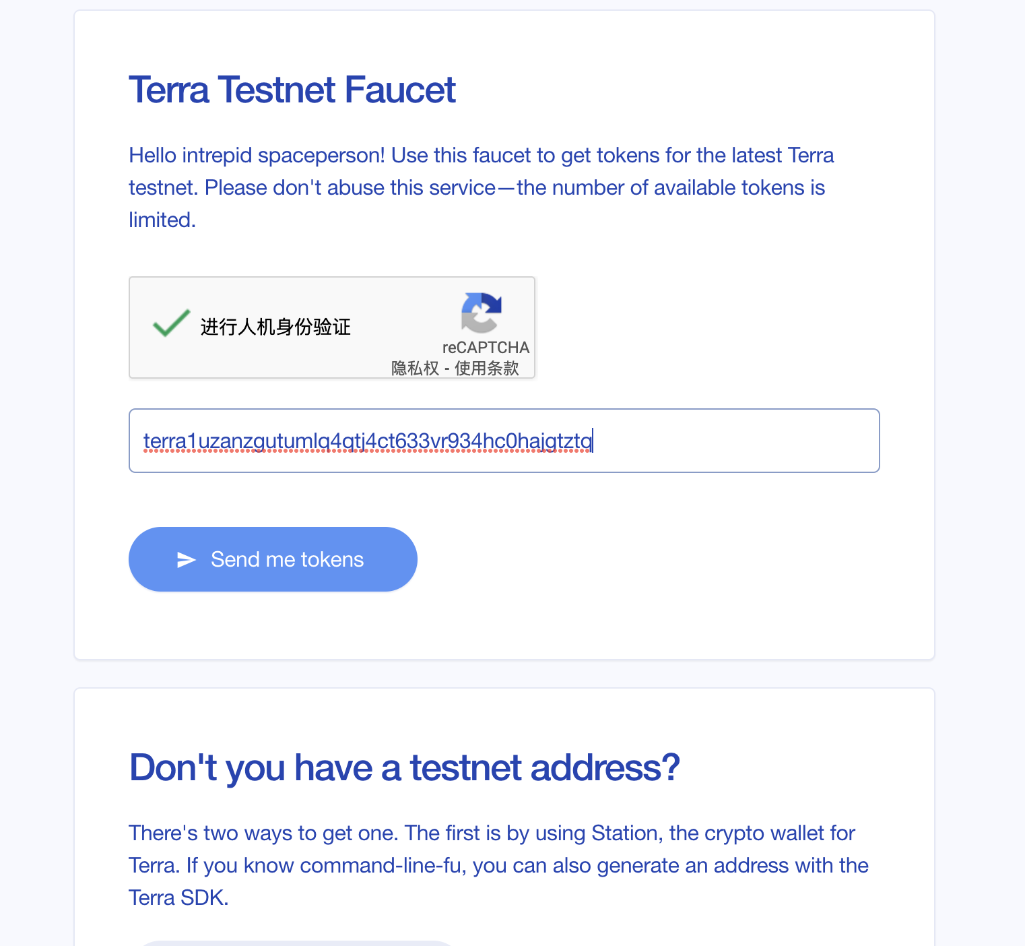
Task: Click the "Hello intrepid spaceperson!" greeting
Action: [x=257, y=156]
